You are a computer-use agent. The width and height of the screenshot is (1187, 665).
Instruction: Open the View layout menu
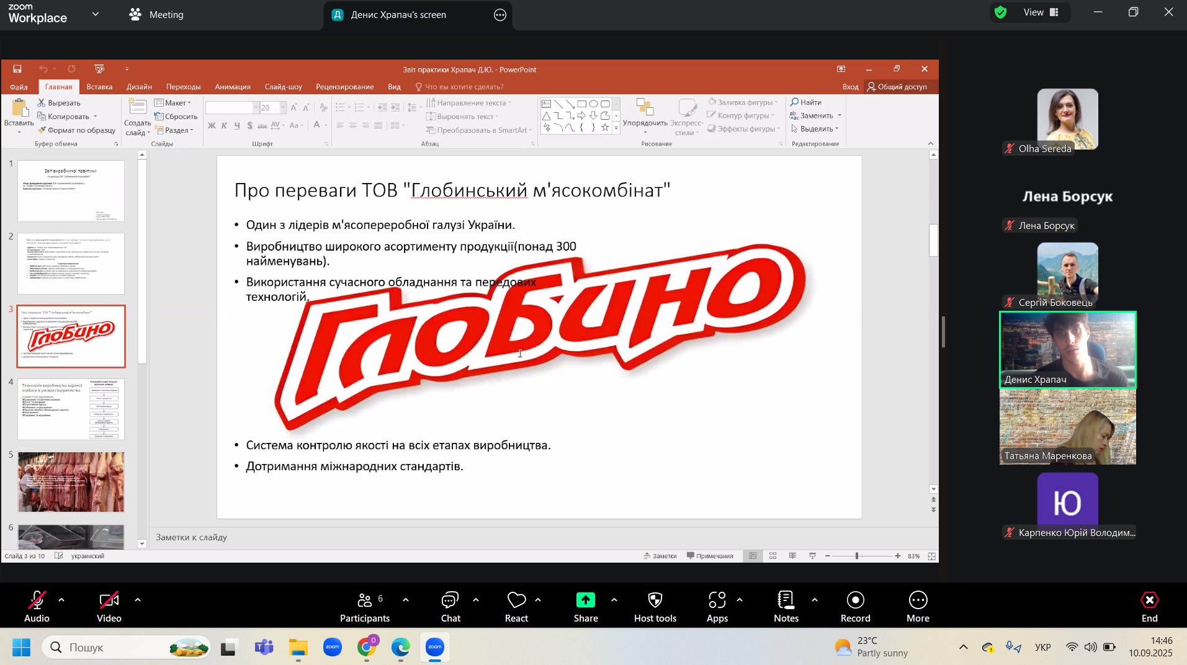click(1041, 12)
